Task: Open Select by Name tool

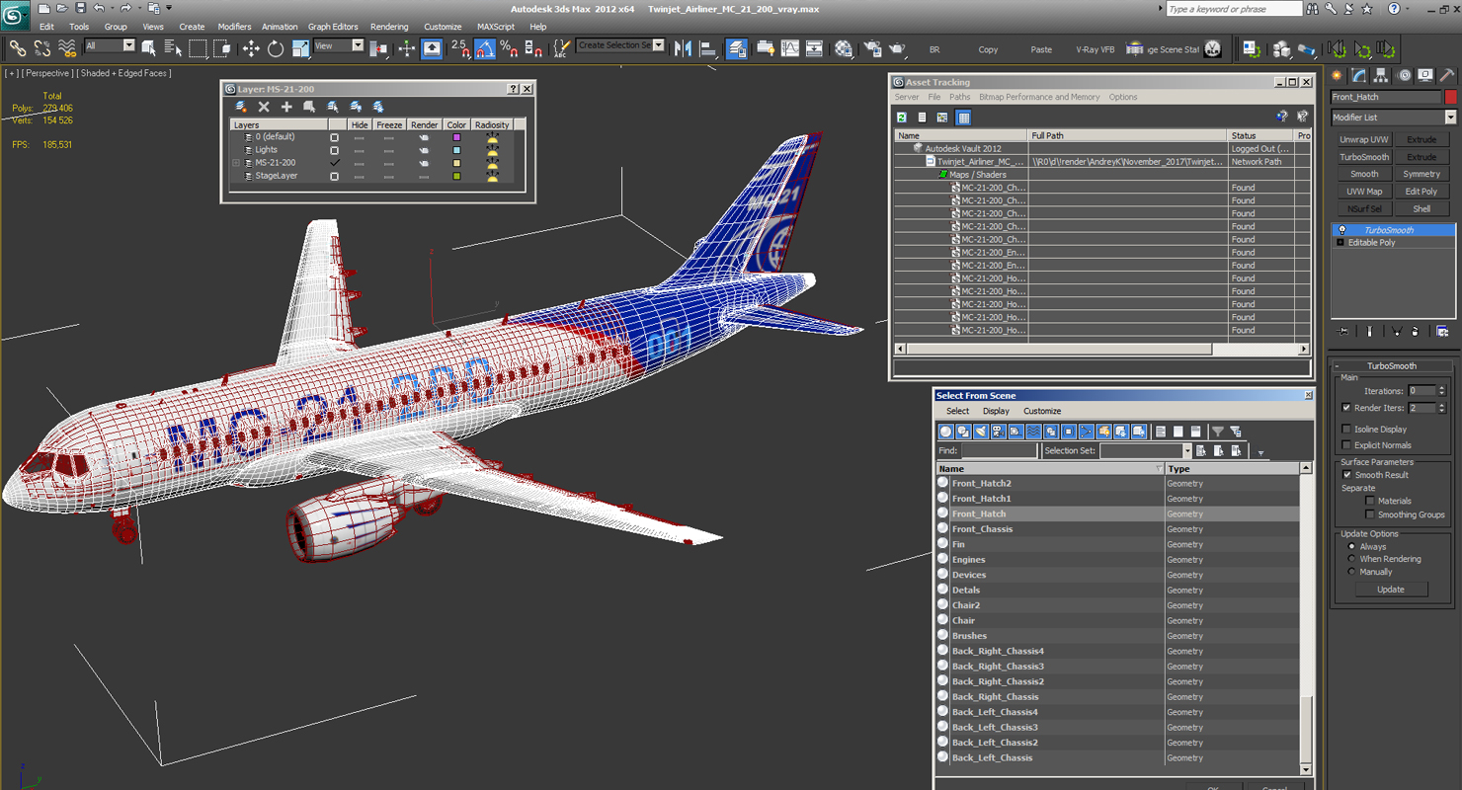Action: coord(173,47)
